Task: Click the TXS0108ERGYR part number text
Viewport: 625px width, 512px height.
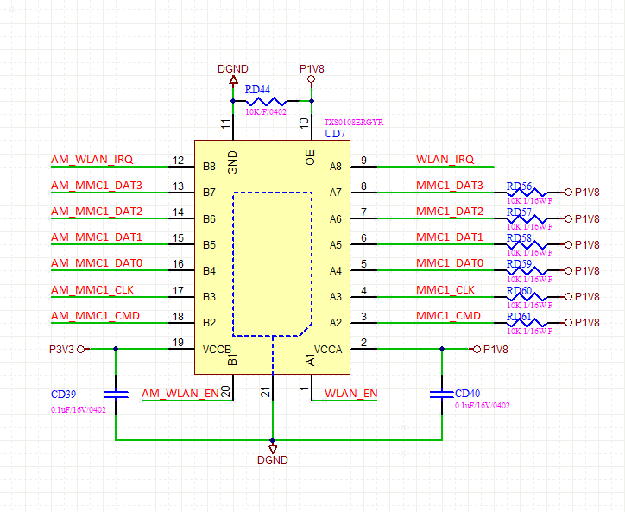Action: (354, 123)
